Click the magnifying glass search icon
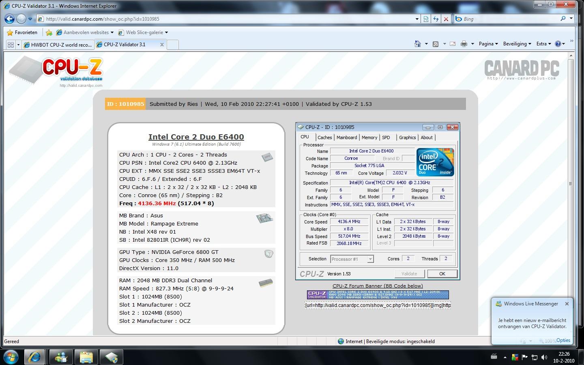The image size is (584, 365). coord(563,19)
